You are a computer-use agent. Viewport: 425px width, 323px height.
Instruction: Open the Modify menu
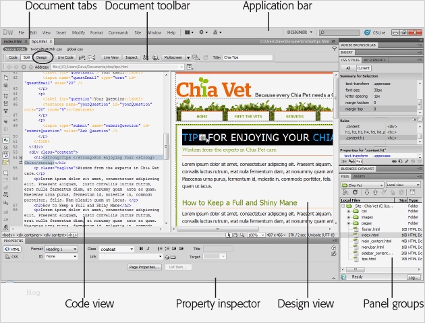(x=78, y=32)
